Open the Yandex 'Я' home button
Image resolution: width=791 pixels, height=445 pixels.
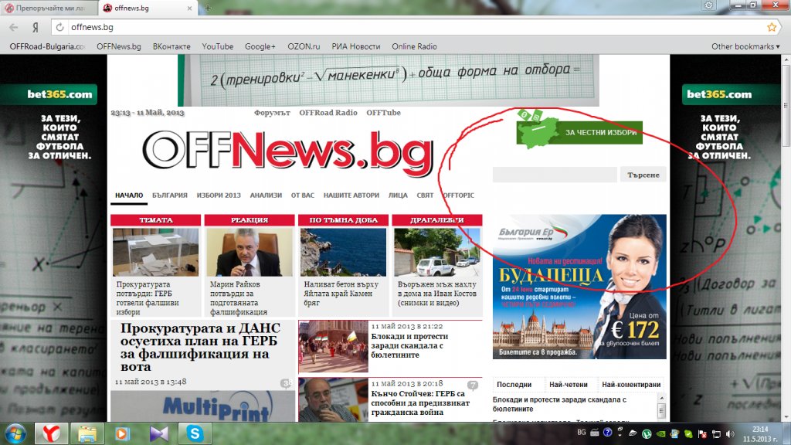click(x=36, y=27)
